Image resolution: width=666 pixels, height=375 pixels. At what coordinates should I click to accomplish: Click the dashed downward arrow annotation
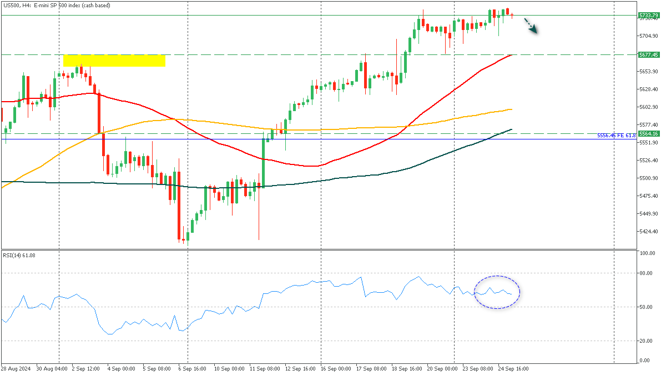point(531,26)
